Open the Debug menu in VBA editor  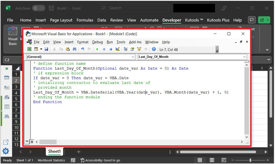click(97, 42)
